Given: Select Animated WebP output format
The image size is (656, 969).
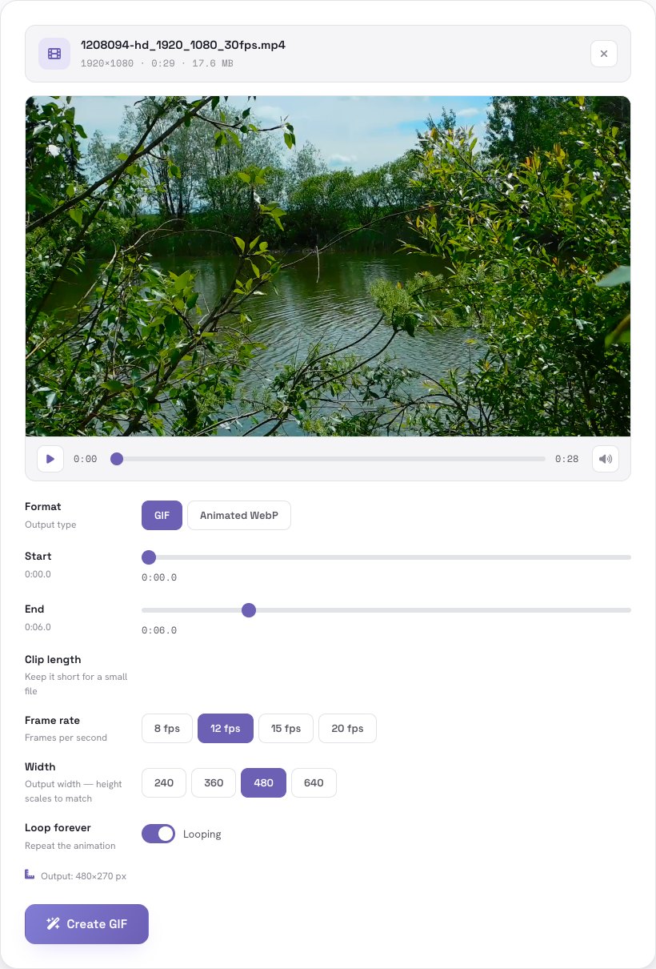Looking at the screenshot, I should (x=239, y=516).
